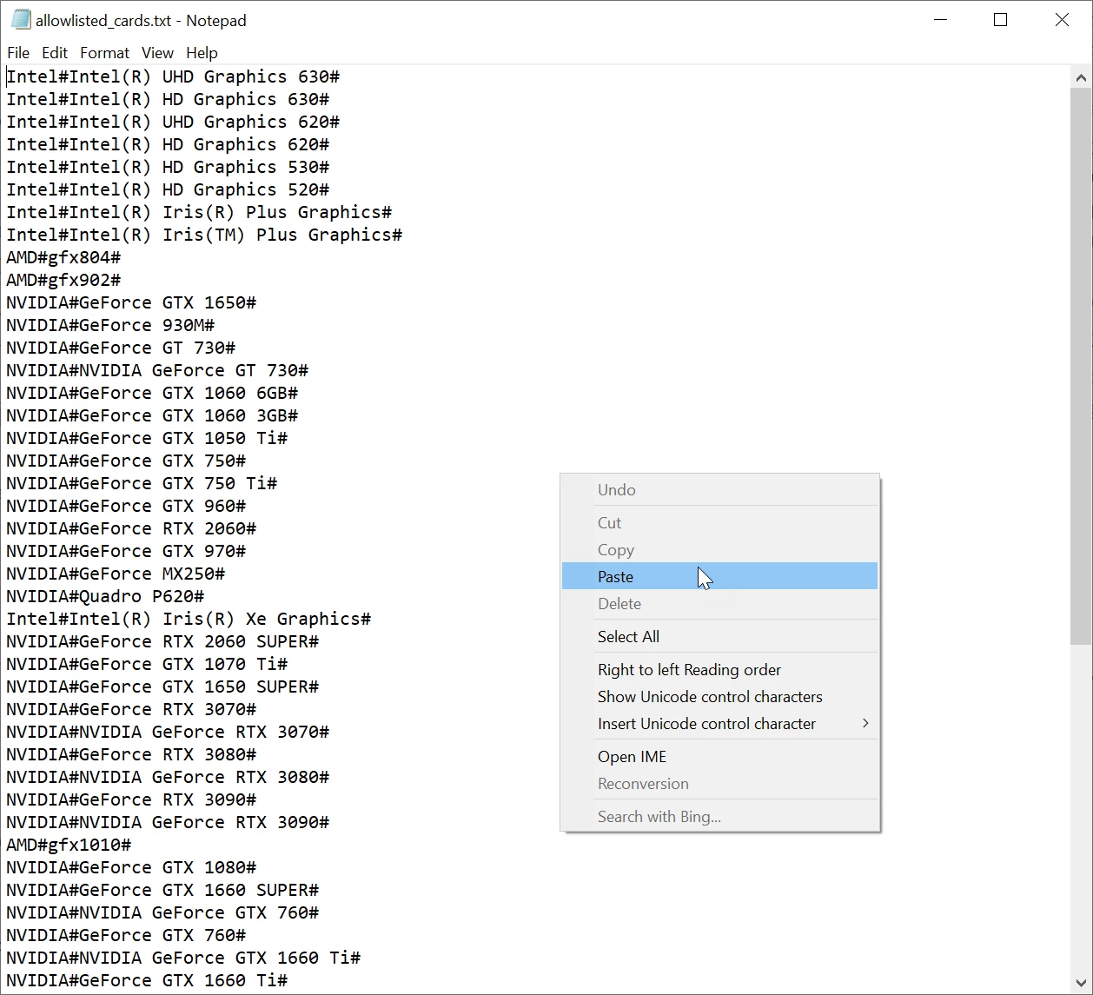Open the Edit menu
This screenshot has height=995, width=1093.
(55, 53)
